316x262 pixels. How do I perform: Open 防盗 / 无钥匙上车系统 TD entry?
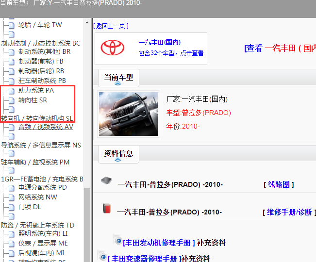click(37, 225)
